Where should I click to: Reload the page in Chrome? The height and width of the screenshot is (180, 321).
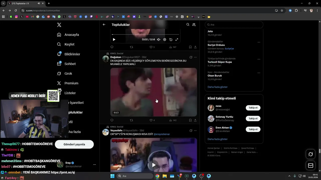[16, 10]
